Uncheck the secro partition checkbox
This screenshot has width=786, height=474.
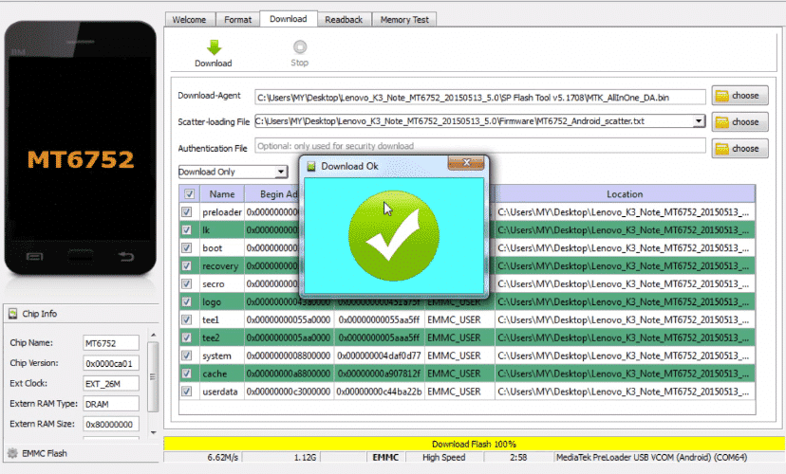click(x=186, y=283)
